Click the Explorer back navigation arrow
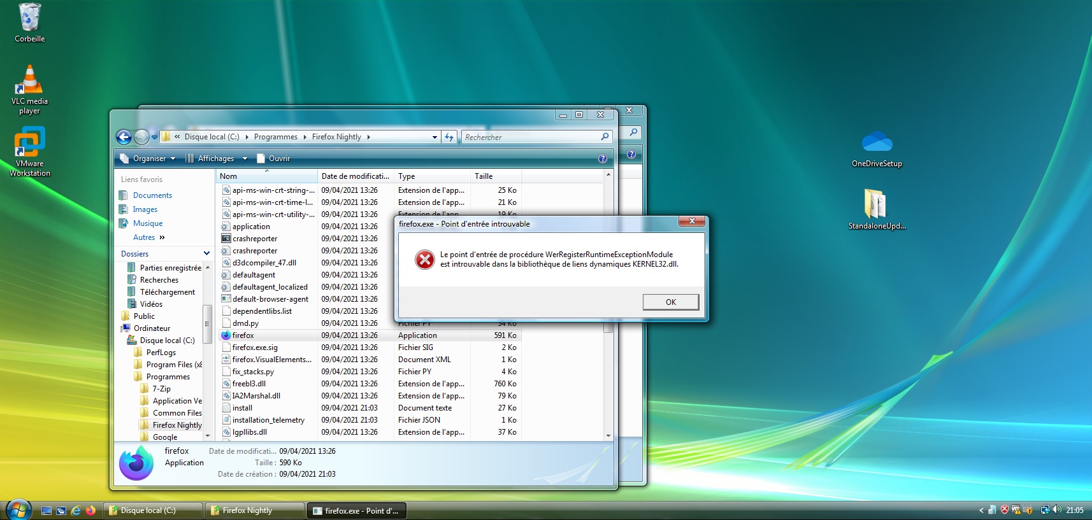 (x=124, y=137)
